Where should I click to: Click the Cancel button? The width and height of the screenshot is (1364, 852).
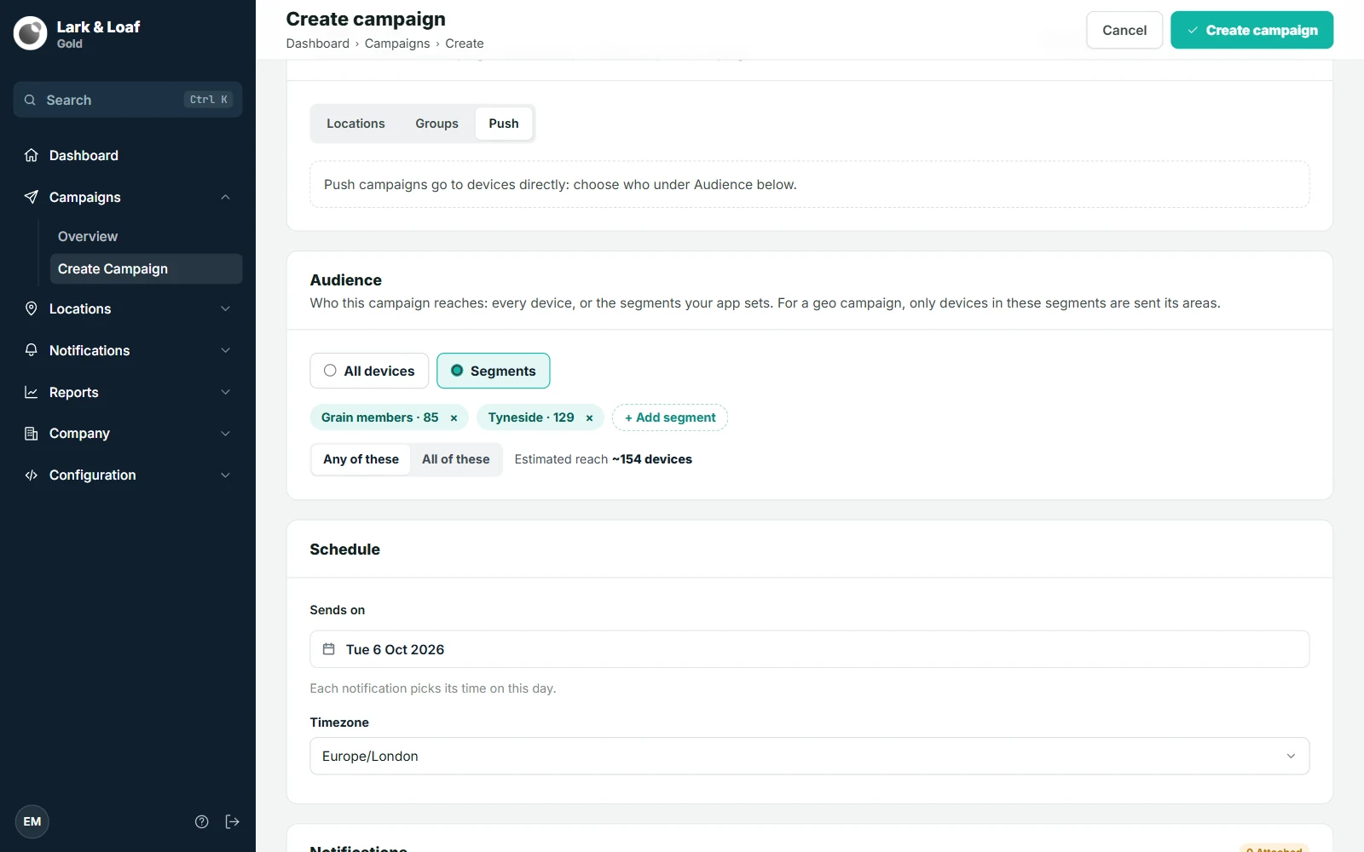[x=1124, y=30]
